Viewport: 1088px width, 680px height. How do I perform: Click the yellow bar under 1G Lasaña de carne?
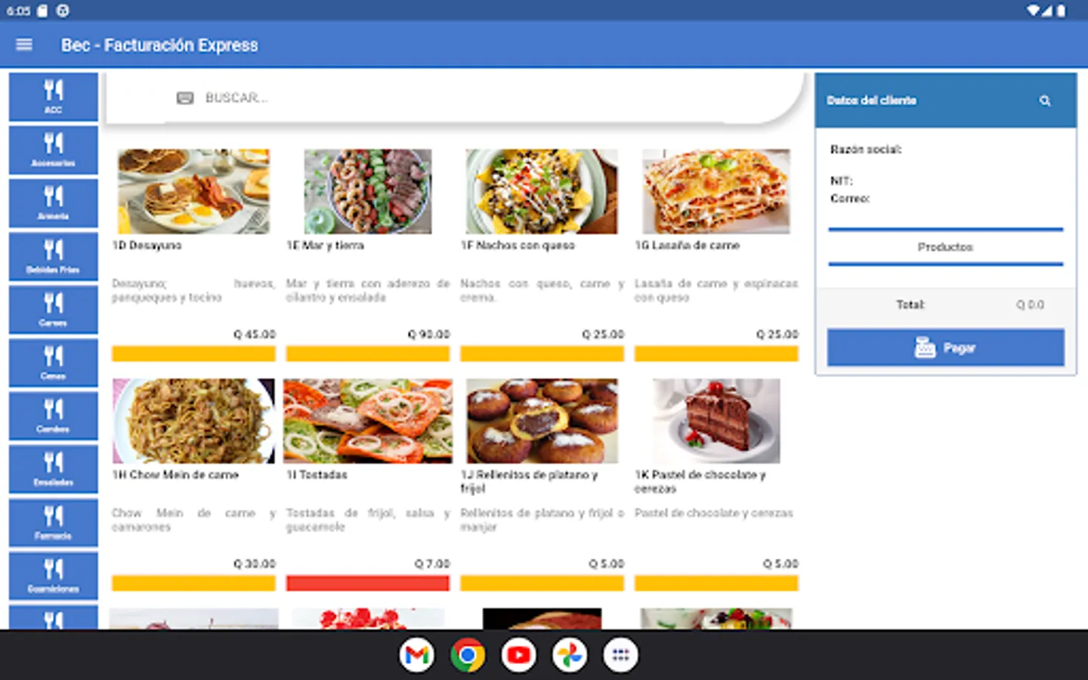tap(716, 354)
